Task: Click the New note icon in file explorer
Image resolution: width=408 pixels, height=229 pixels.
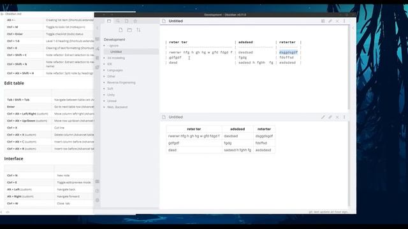Action: pos(120,30)
